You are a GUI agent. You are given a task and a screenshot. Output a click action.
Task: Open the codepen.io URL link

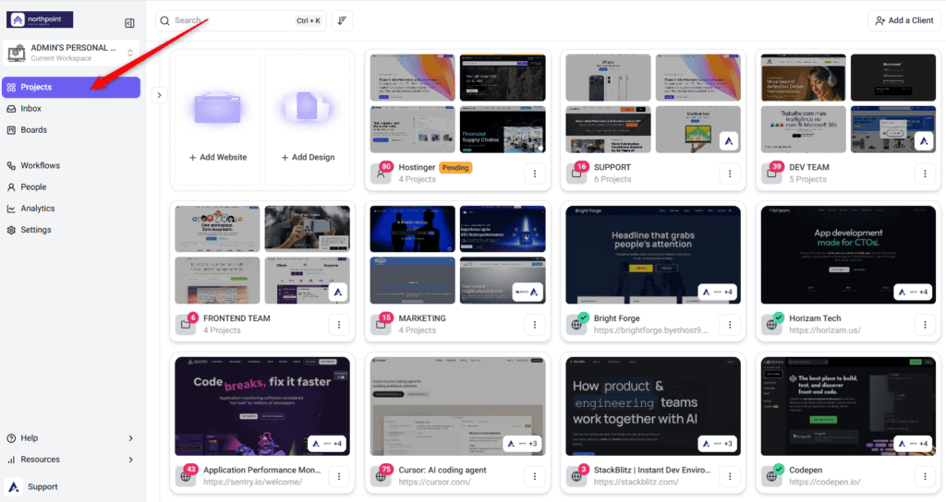coord(825,482)
